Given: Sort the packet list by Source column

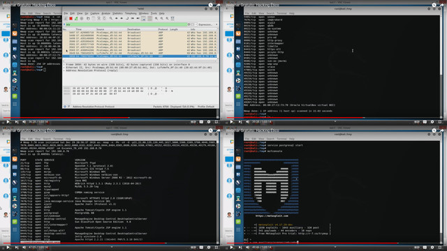Looking at the screenshot, I should (x=100, y=29).
